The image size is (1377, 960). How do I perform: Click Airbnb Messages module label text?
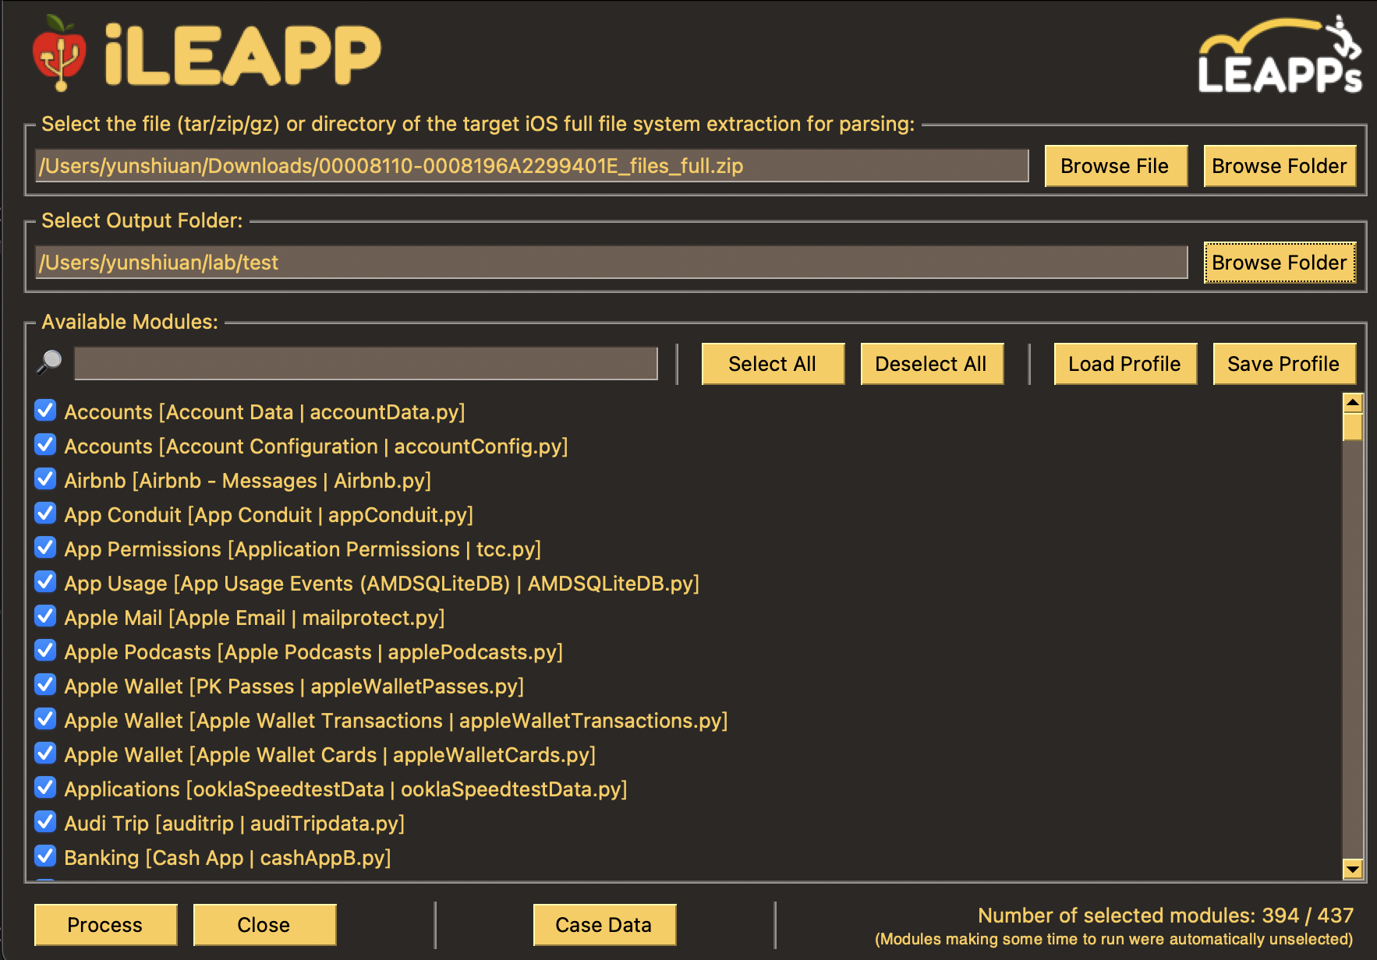pyautogui.click(x=248, y=481)
